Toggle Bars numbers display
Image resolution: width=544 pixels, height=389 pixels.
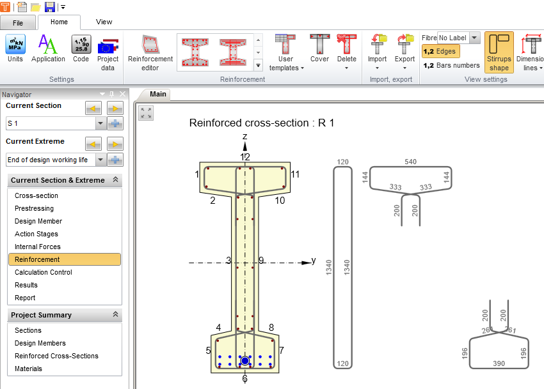(451, 65)
